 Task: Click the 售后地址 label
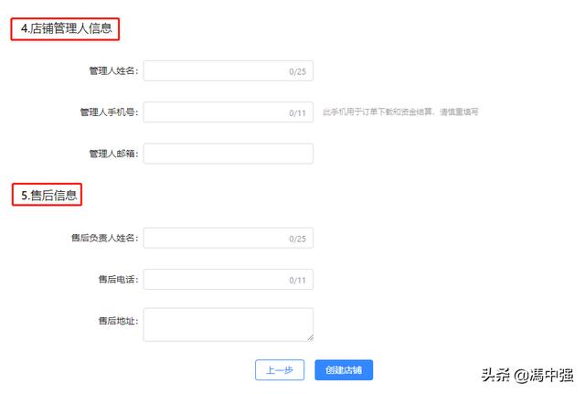tap(118, 321)
